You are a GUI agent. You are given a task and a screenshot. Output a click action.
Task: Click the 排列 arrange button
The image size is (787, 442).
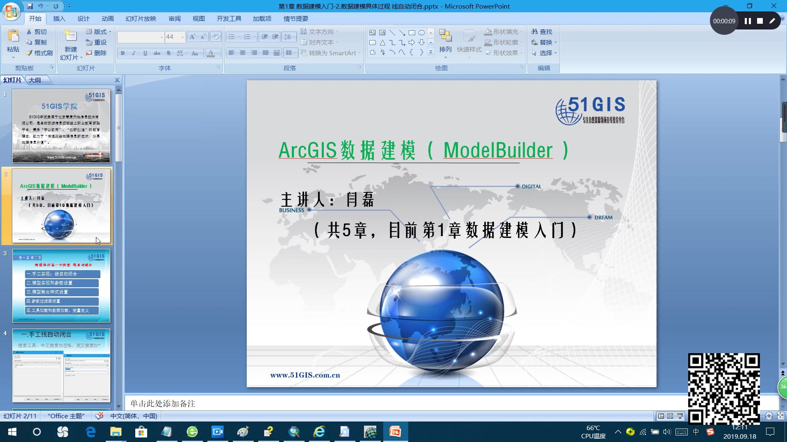445,43
